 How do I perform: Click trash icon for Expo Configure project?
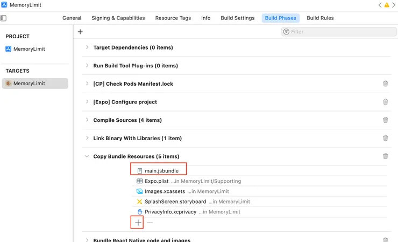[385, 102]
